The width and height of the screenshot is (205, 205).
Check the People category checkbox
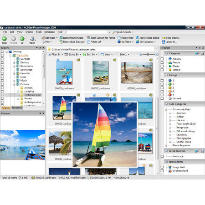[x=162, y=62]
